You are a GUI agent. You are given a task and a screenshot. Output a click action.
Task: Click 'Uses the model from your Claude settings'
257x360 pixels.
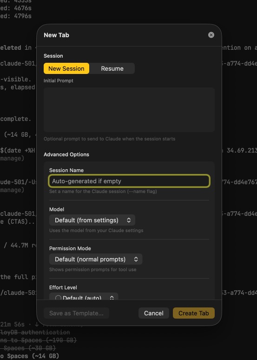(x=96, y=230)
